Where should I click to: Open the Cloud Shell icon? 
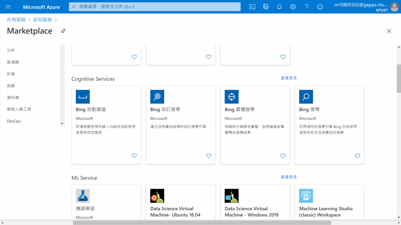point(252,7)
